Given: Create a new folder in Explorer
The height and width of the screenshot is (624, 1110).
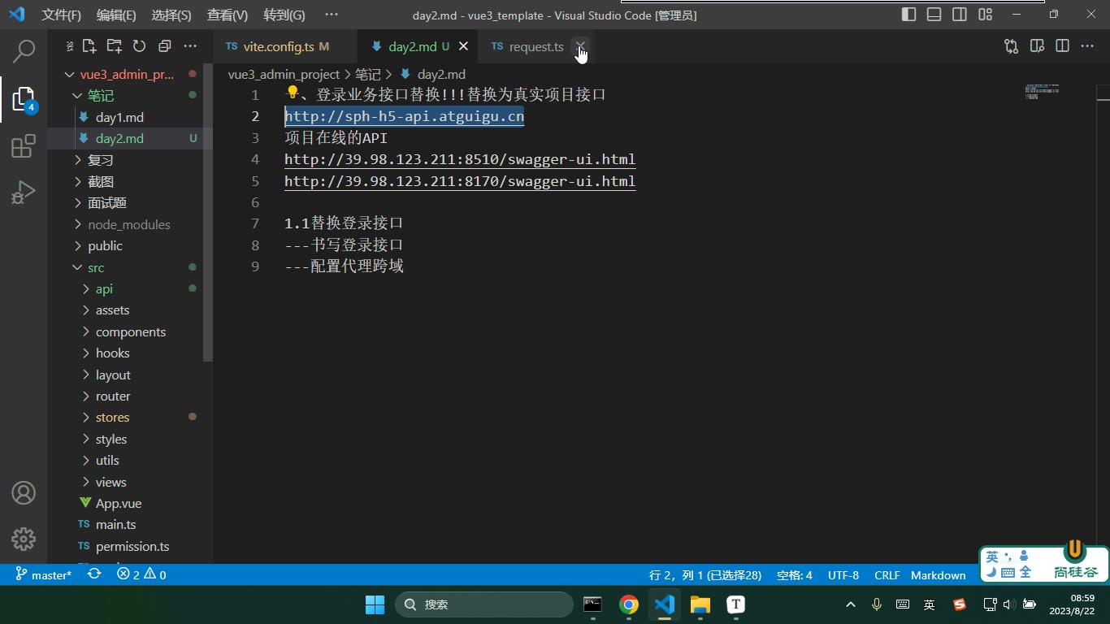Looking at the screenshot, I should (x=115, y=46).
